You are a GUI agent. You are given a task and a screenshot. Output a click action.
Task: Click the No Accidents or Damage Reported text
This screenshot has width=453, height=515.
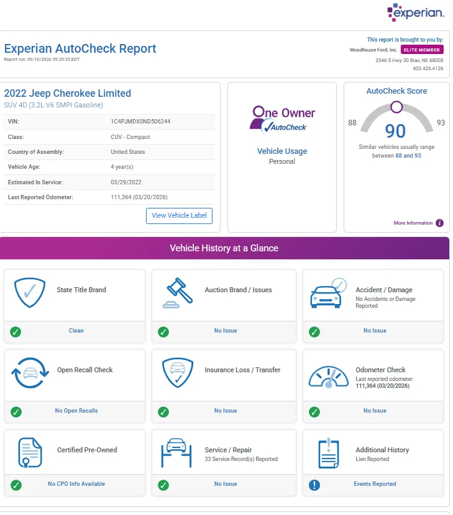tap(385, 302)
